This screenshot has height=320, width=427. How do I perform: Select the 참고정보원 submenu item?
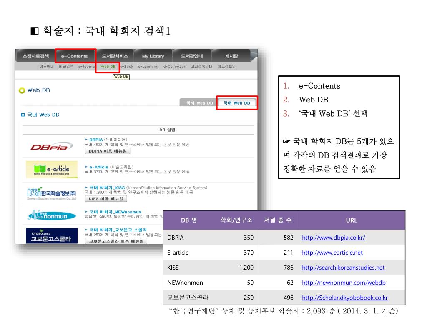tap(226, 66)
